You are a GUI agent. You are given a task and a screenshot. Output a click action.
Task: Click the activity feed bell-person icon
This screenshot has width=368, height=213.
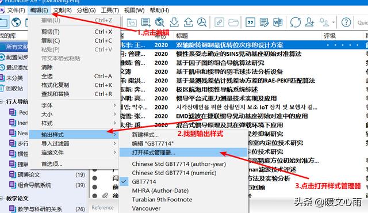[324, 22]
